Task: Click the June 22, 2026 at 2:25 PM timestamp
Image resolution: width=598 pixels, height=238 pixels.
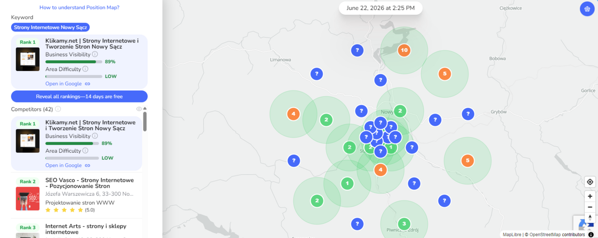Action: (x=380, y=8)
